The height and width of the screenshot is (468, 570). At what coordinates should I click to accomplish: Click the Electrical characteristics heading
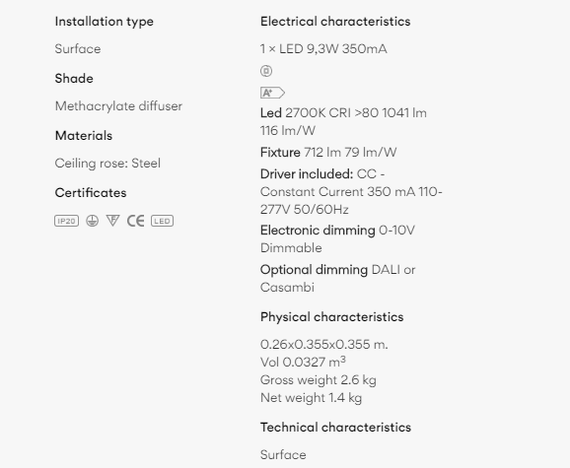click(335, 22)
